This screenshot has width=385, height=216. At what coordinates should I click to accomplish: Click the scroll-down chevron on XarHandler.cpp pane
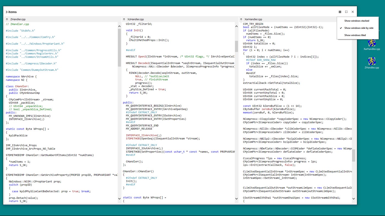pyautogui.click(x=354, y=198)
